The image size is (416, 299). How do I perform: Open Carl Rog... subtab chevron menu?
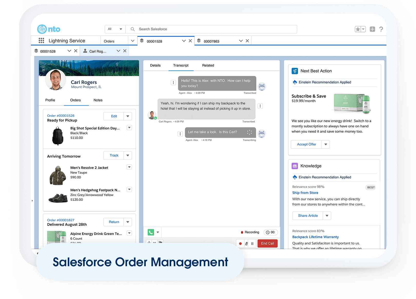point(118,51)
